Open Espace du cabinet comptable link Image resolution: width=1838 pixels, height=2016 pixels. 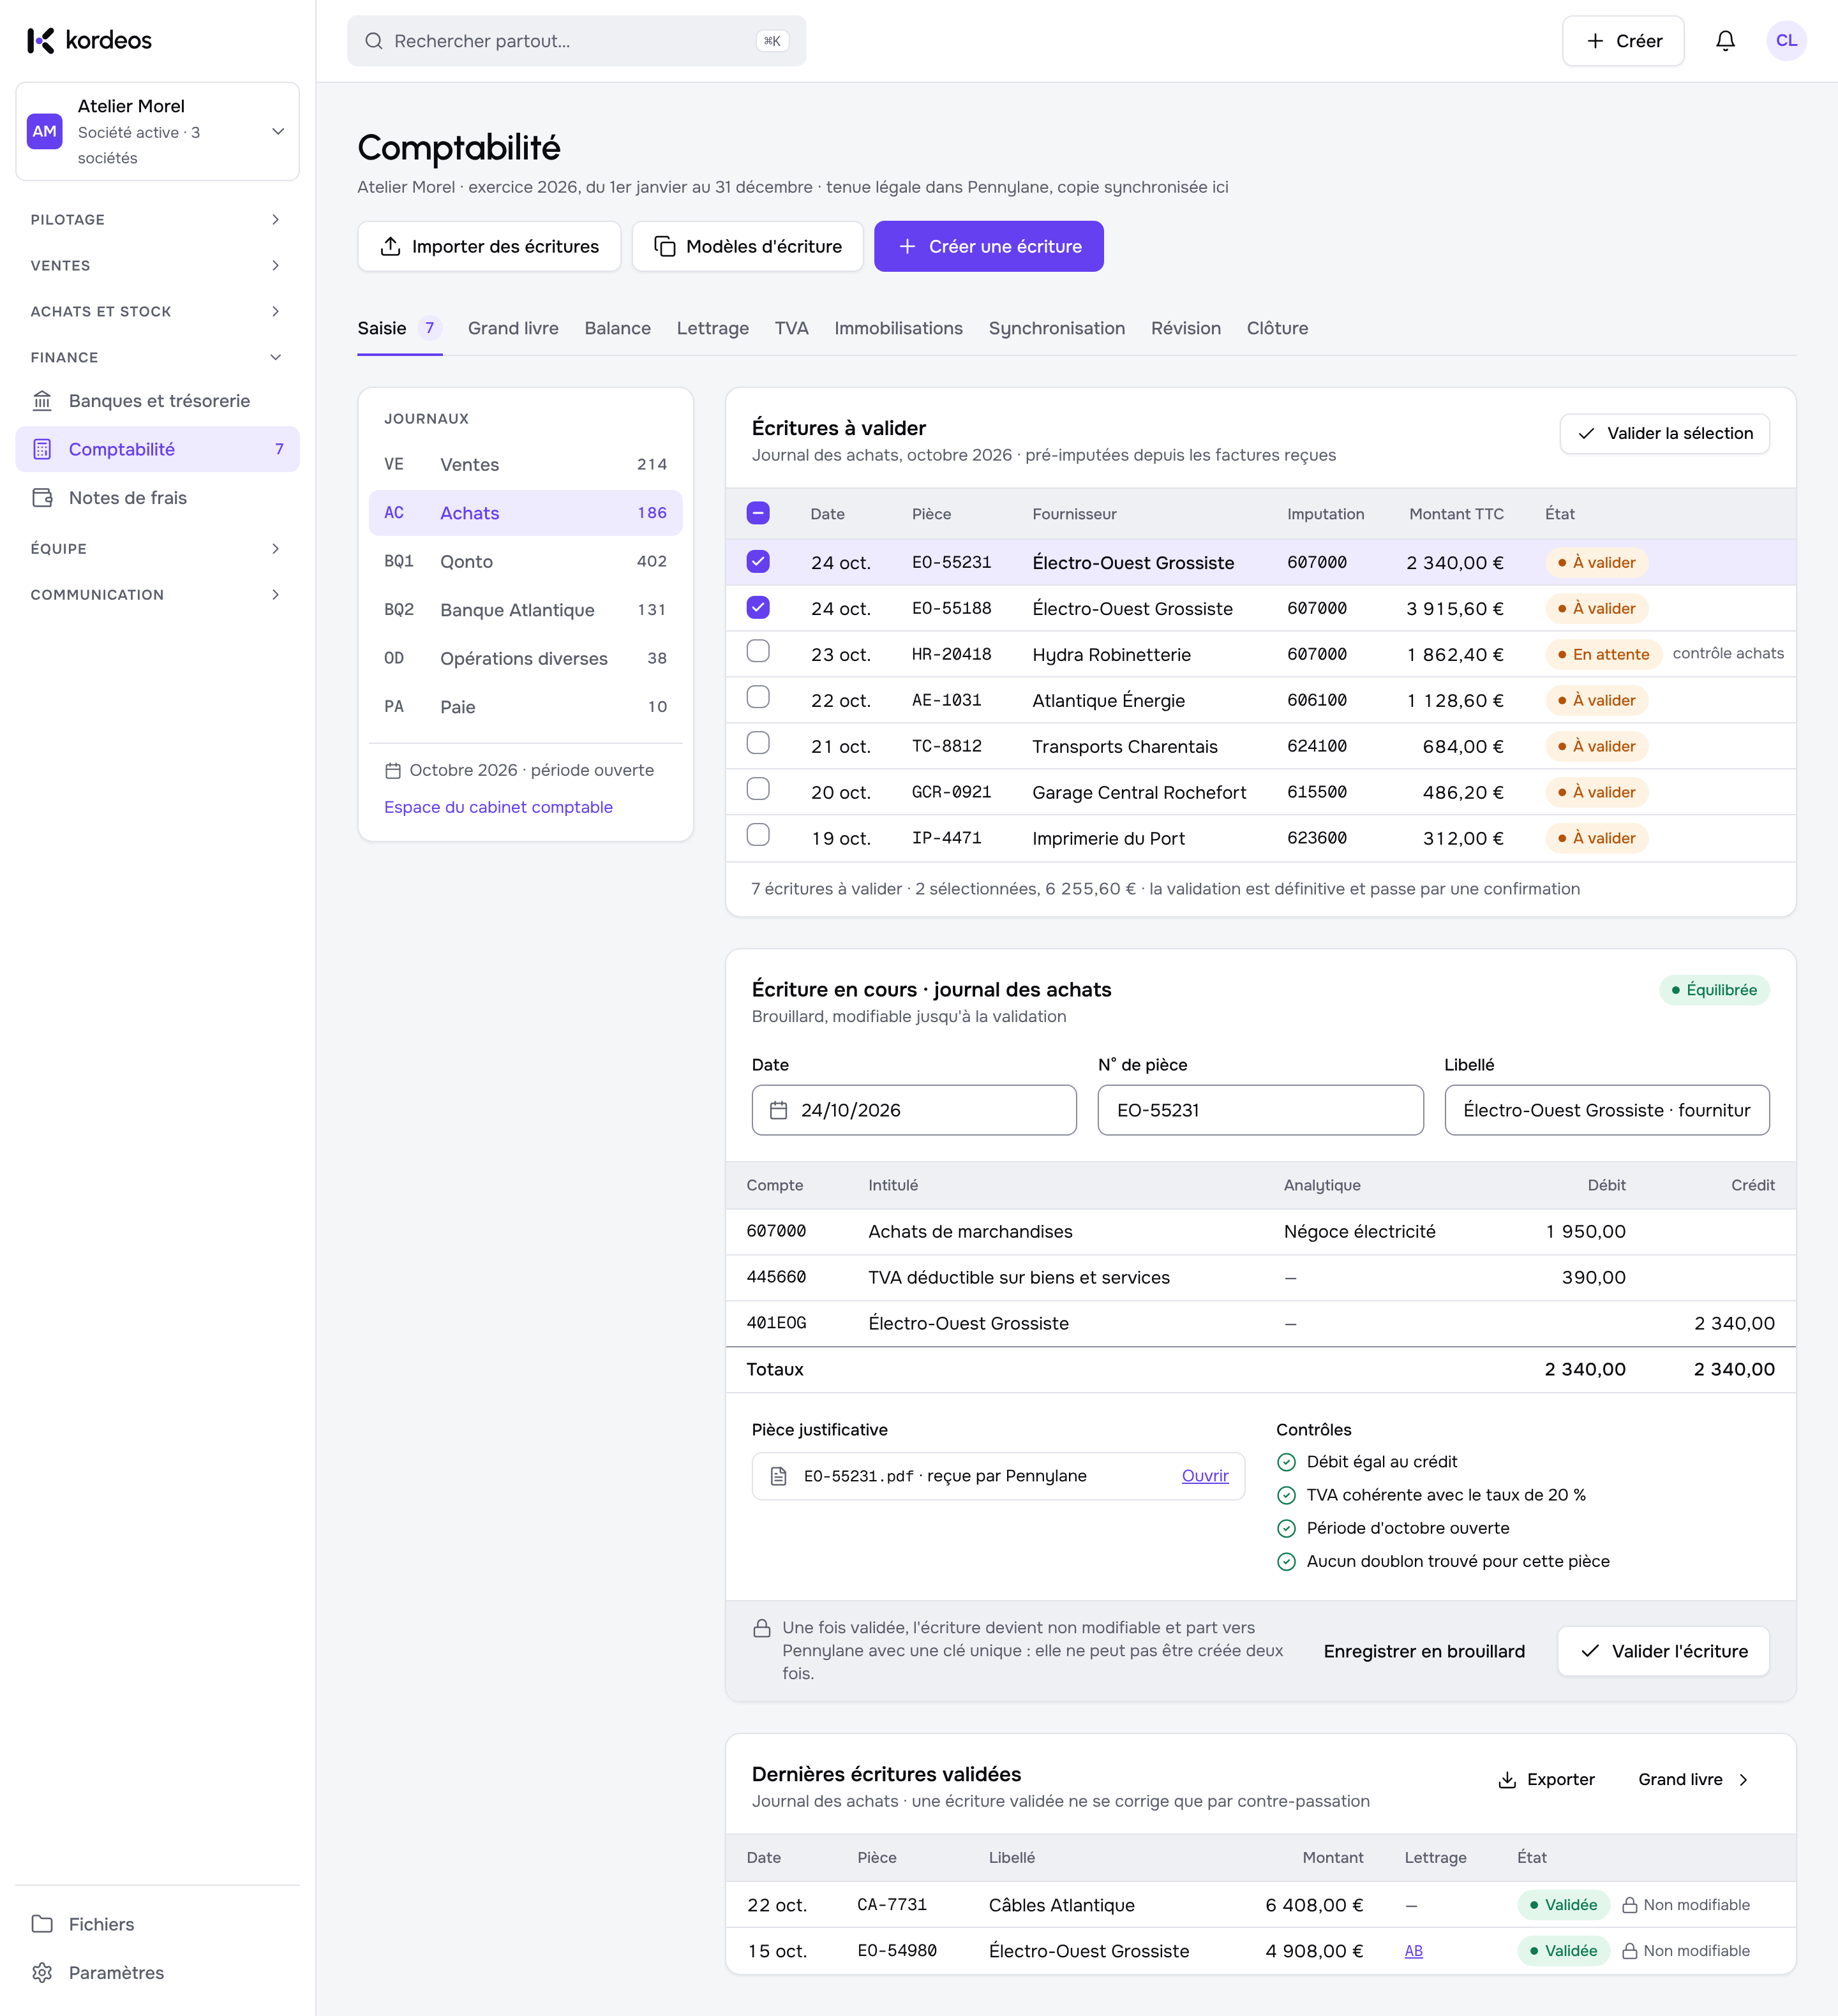click(x=498, y=807)
